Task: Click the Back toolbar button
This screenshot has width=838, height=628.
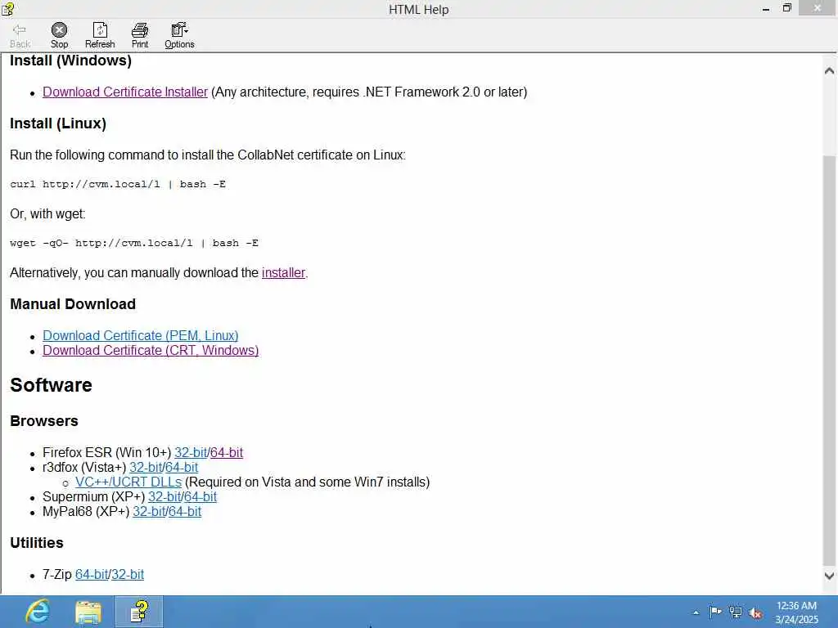Action: (20, 36)
